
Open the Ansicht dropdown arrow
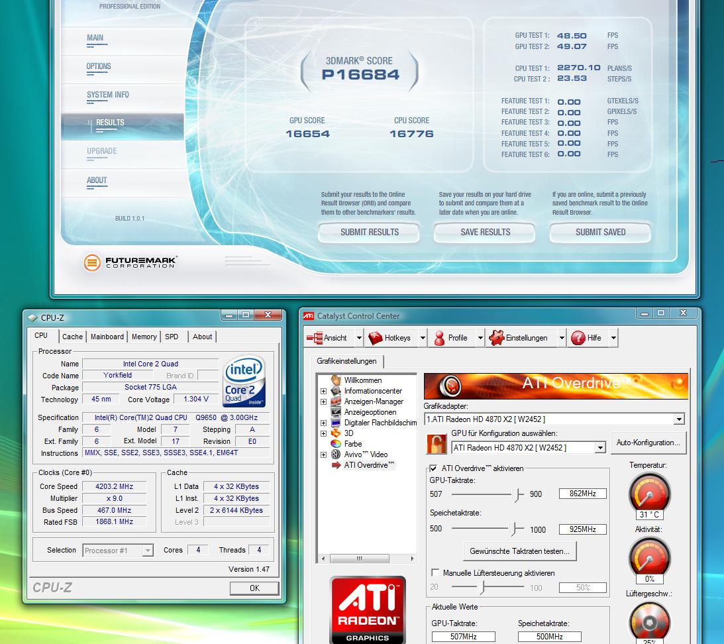click(359, 338)
